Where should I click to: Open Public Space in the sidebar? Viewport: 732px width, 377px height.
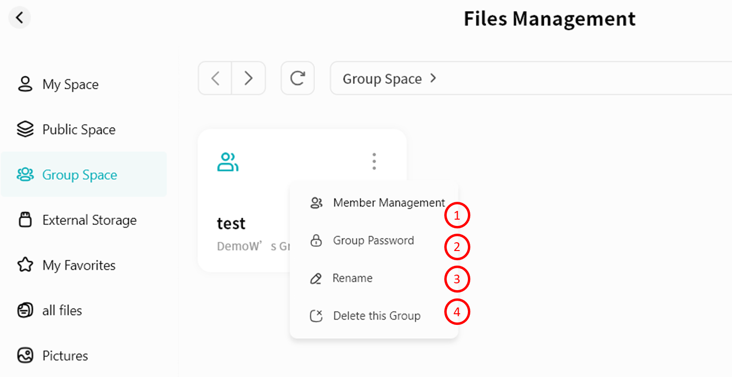79,129
